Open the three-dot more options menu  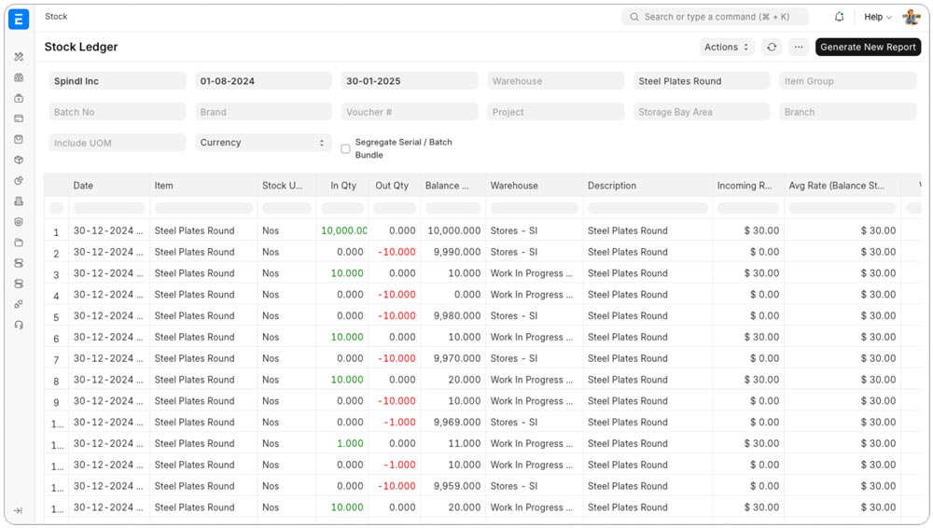click(798, 47)
